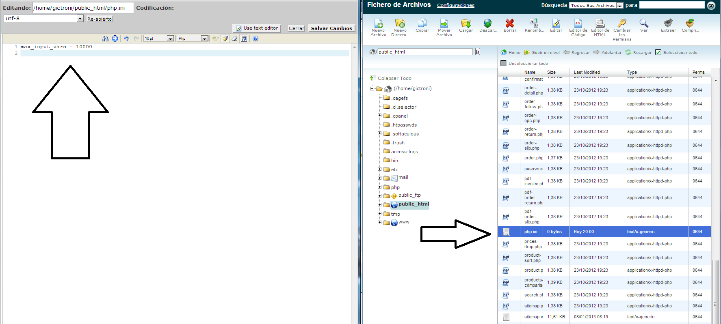Click the Colapsar Todo link
This screenshot has width=721, height=324.
[391, 78]
